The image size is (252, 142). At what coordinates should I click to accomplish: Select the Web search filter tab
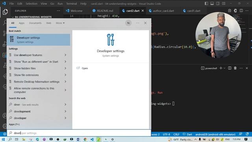[x=48, y=23]
